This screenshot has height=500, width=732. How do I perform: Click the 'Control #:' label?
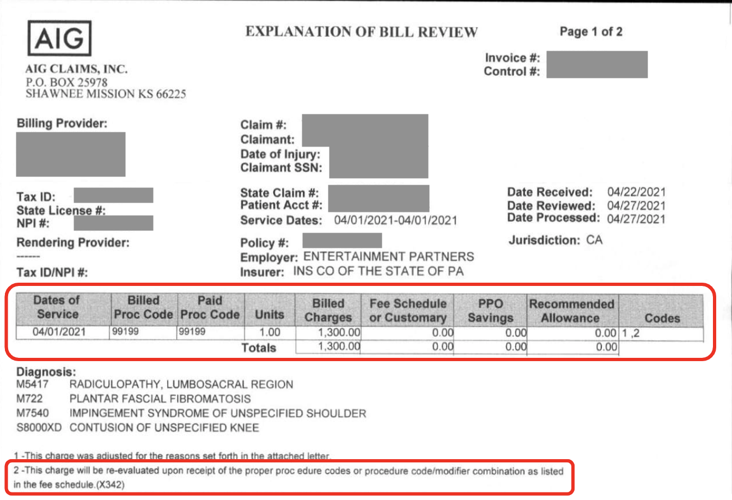[x=512, y=71]
